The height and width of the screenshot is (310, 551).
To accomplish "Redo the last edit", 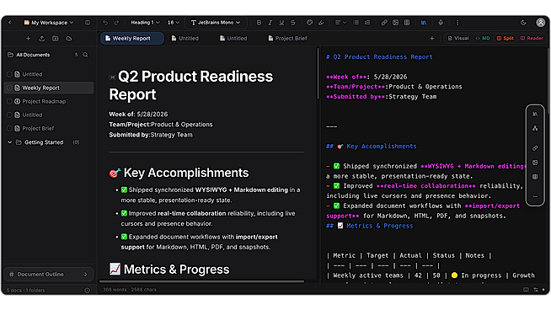I will [x=116, y=23].
